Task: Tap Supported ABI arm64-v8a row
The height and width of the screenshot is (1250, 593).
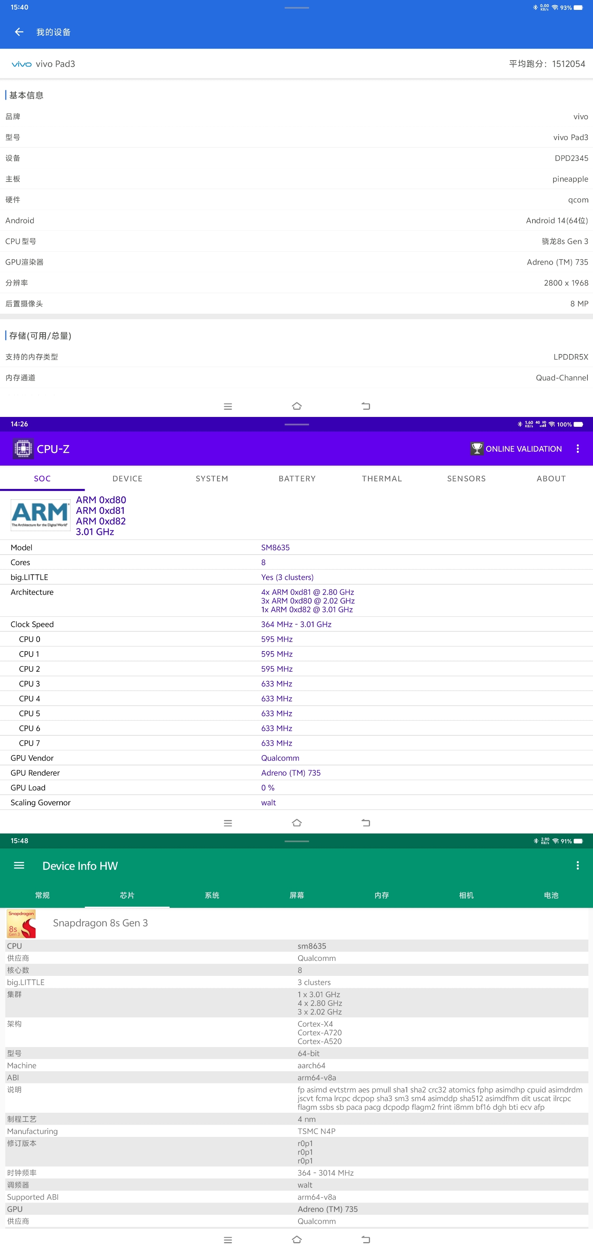Action: (x=296, y=1197)
